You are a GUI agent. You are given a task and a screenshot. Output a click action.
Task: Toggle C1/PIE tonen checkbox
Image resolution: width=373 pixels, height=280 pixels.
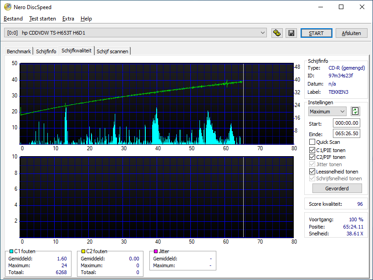tap(312, 150)
